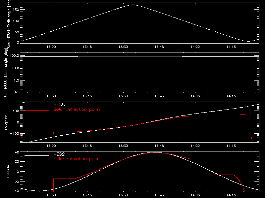265x198 pixels.
Task: Click the Longitude y-axis label
Action: (x=6, y=122)
